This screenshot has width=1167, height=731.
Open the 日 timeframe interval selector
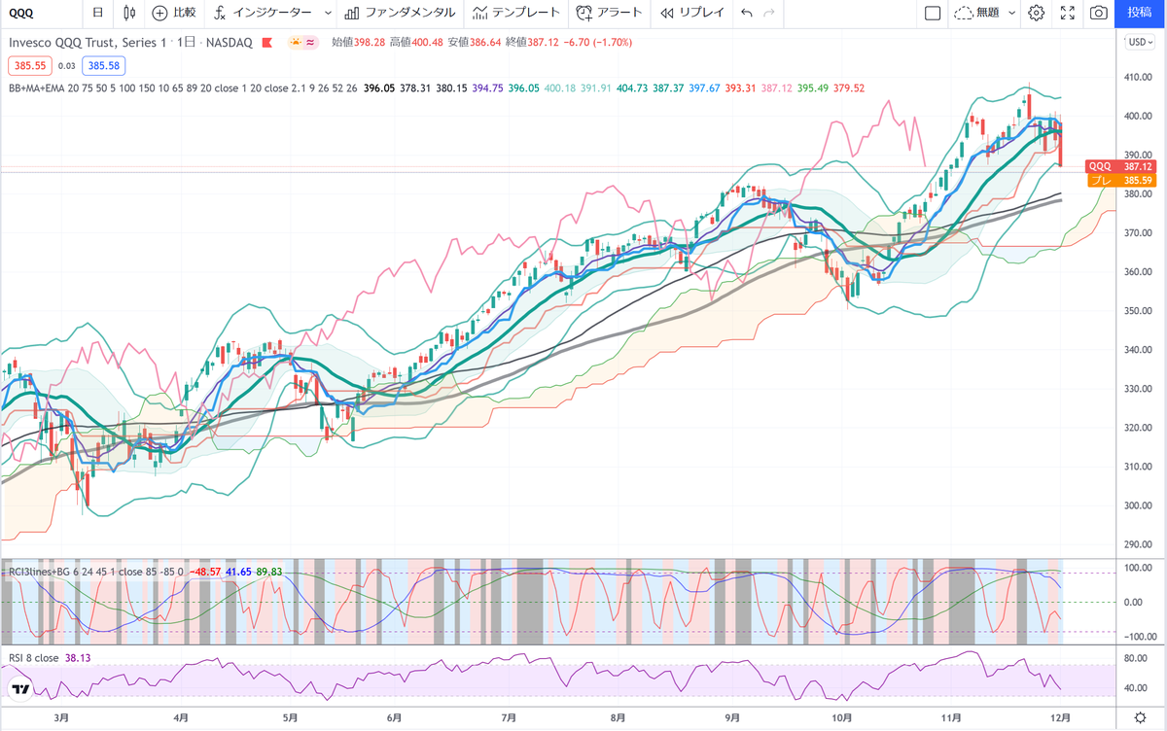(x=98, y=13)
